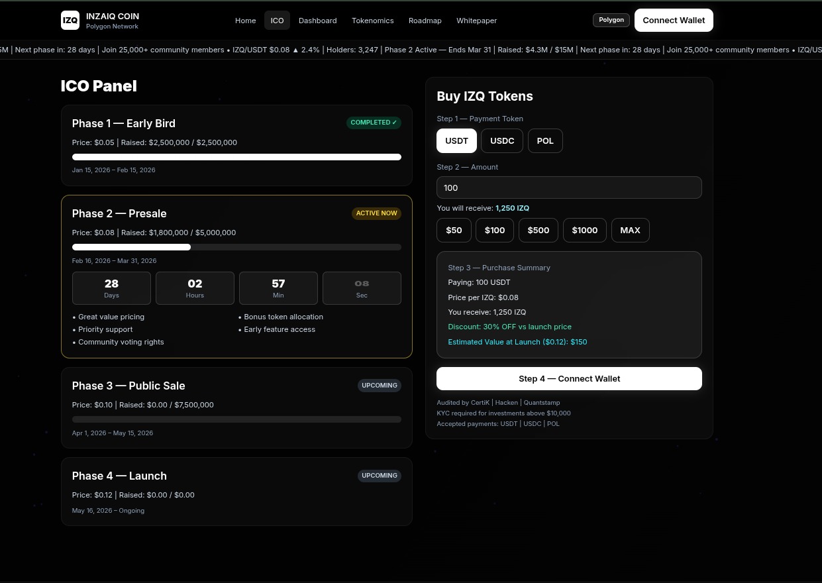822x583 pixels.
Task: Click the INZAIQ COIN logo icon
Action: [70, 20]
